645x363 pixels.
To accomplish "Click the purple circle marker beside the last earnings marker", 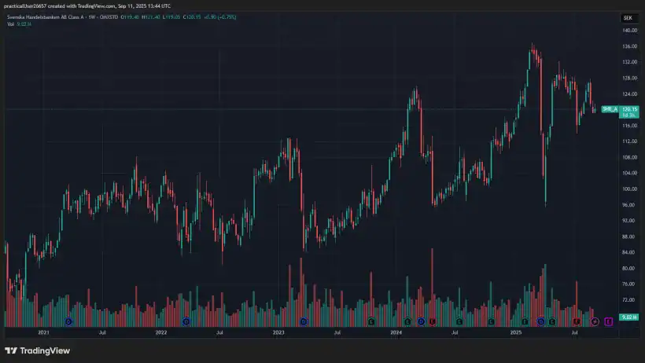I will tap(595, 321).
